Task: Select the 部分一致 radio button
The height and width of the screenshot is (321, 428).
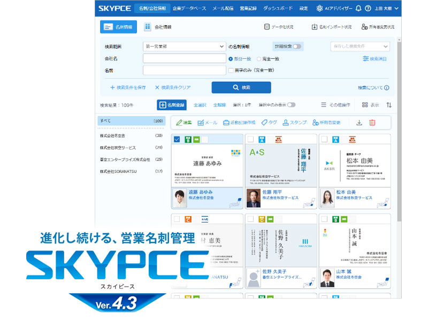Action: coord(231,59)
